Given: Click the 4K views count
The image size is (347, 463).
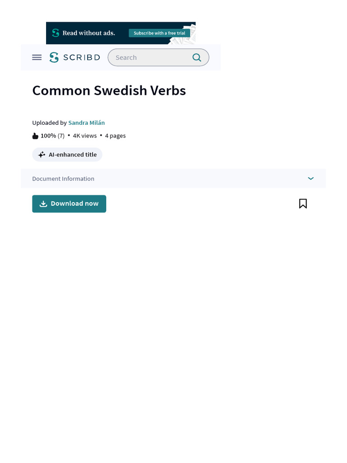Looking at the screenshot, I should pos(85,136).
